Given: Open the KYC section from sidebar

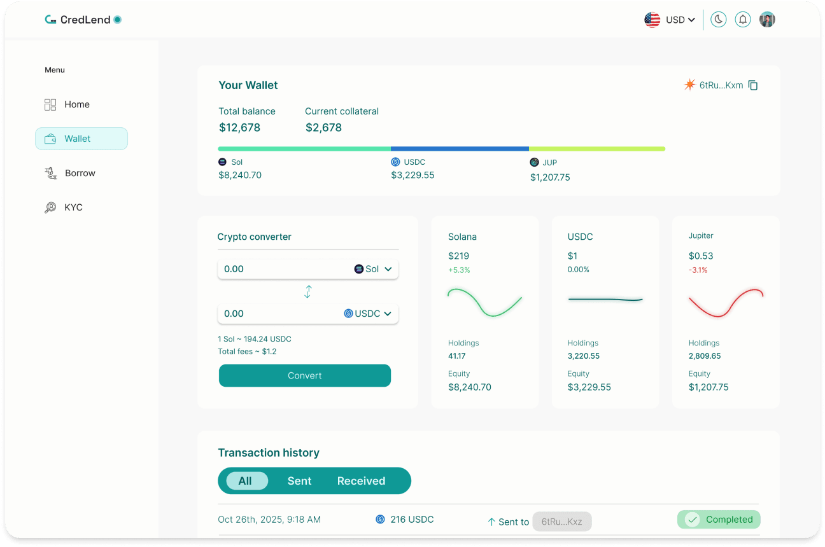Looking at the screenshot, I should point(72,207).
